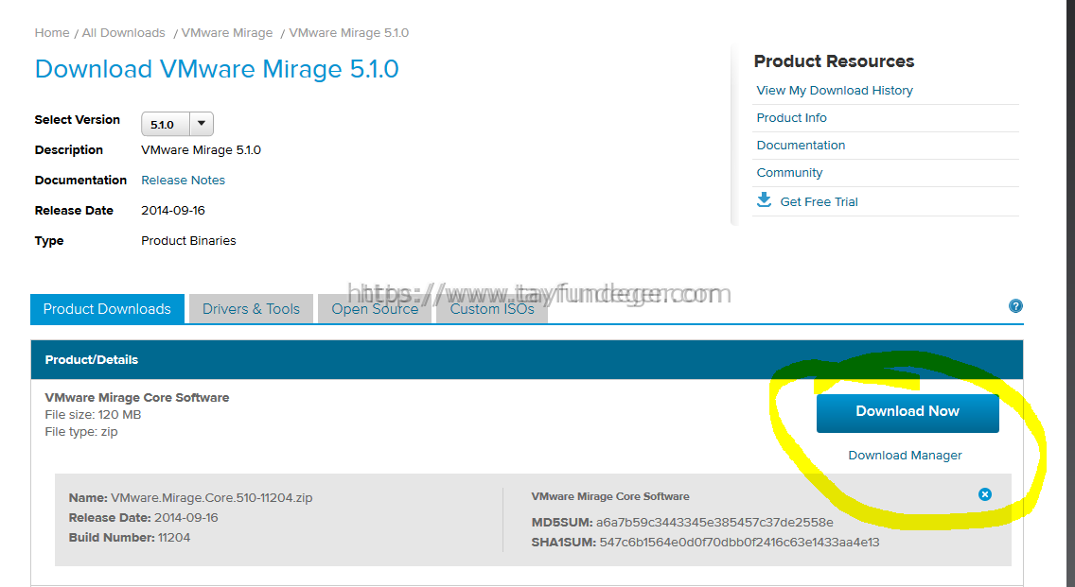Open the Drivers & Tools tab
Viewport: 1075px width, 587px height.
[x=251, y=309]
